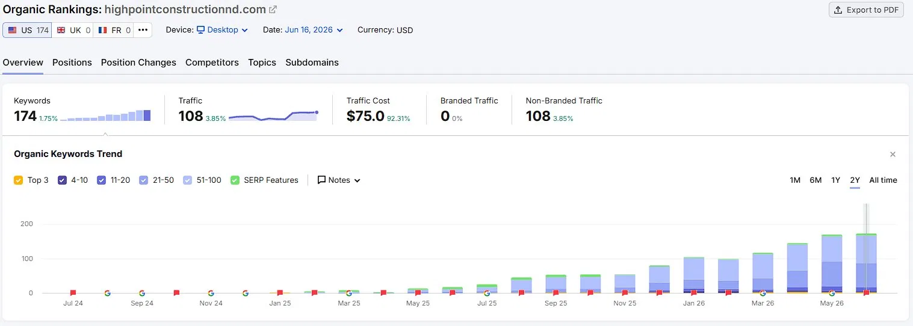Show All time chart range

(883, 180)
